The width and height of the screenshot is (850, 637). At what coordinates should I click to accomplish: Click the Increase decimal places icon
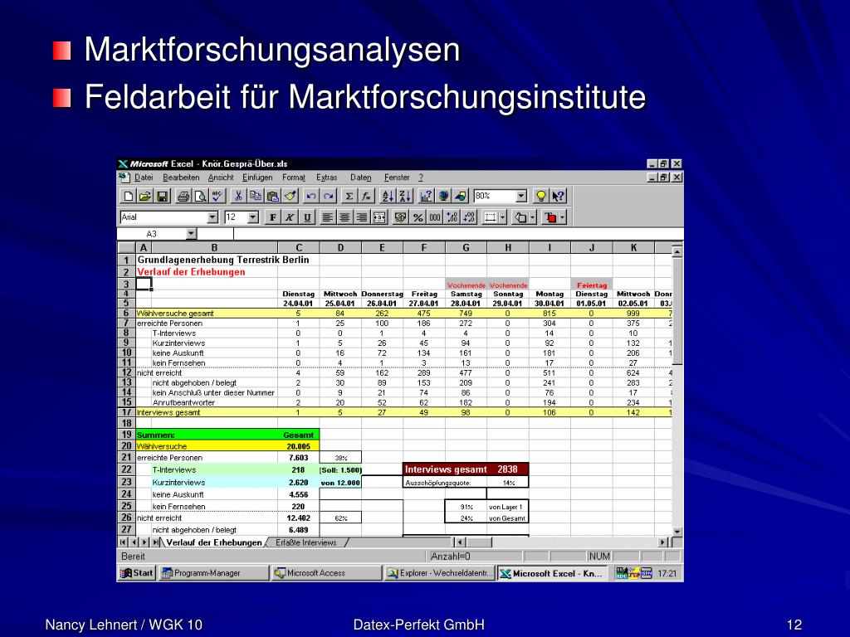tap(452, 217)
